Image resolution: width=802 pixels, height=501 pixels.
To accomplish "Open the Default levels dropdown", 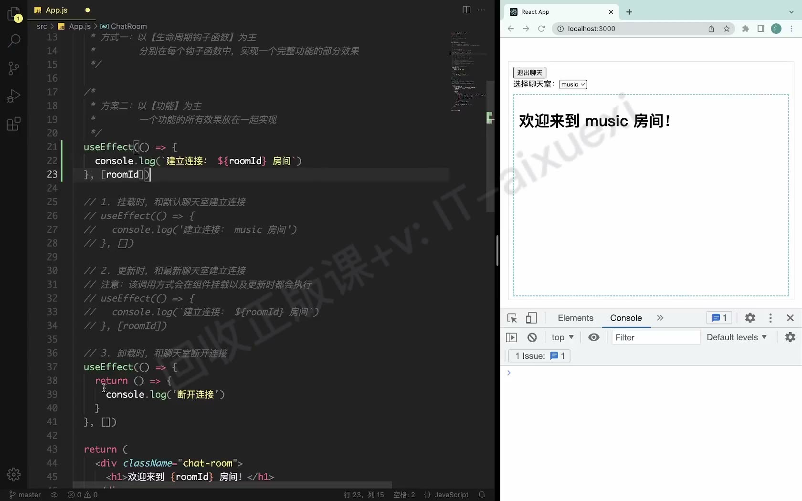I will [737, 337].
